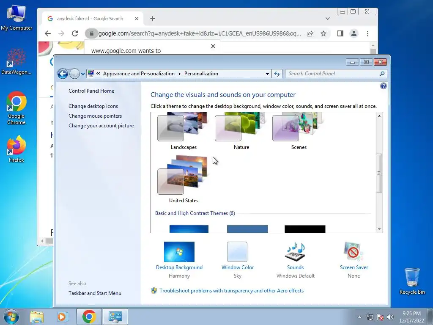433x325 pixels.
Task: Open Desktop Background settings icon
Action: click(x=179, y=252)
